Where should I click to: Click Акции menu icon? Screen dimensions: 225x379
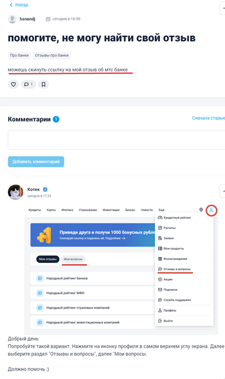[x=160, y=280]
